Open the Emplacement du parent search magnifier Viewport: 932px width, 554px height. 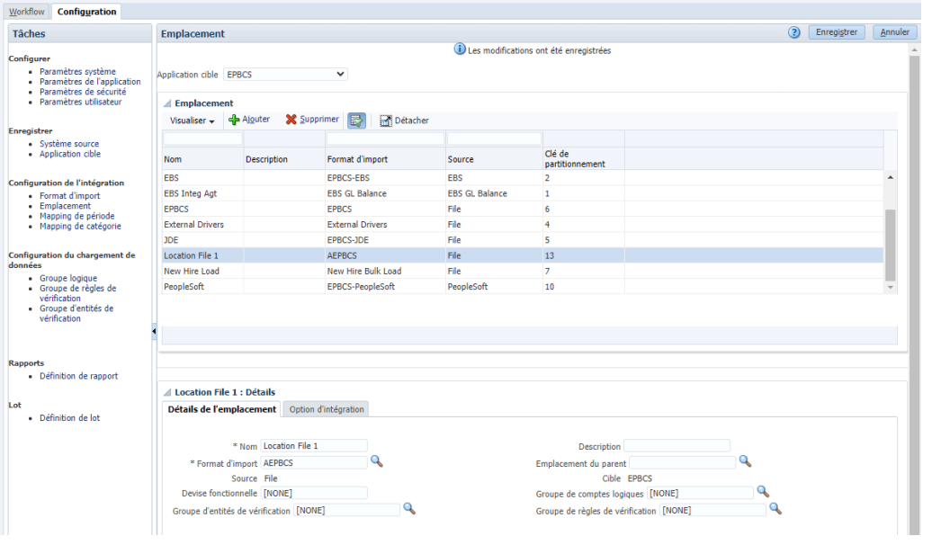pyautogui.click(x=746, y=461)
